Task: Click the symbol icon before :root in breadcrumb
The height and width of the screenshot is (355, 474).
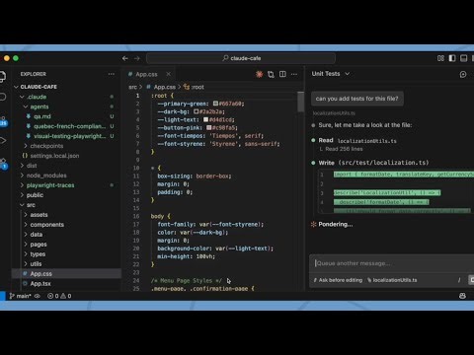Action: (x=187, y=87)
